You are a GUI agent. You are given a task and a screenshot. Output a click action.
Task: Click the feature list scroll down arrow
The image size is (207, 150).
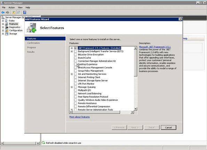(135, 109)
